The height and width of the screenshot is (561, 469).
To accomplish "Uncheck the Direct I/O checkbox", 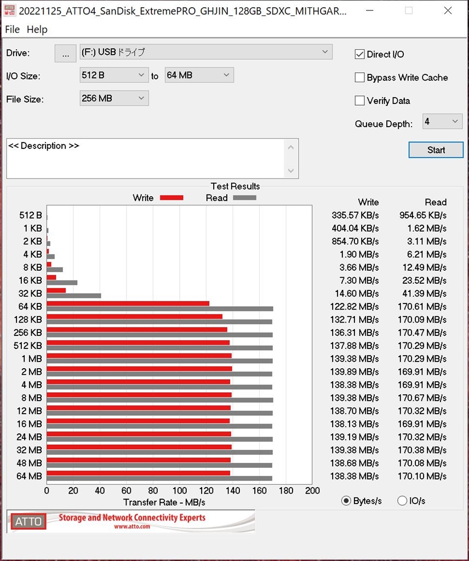I will click(x=359, y=54).
